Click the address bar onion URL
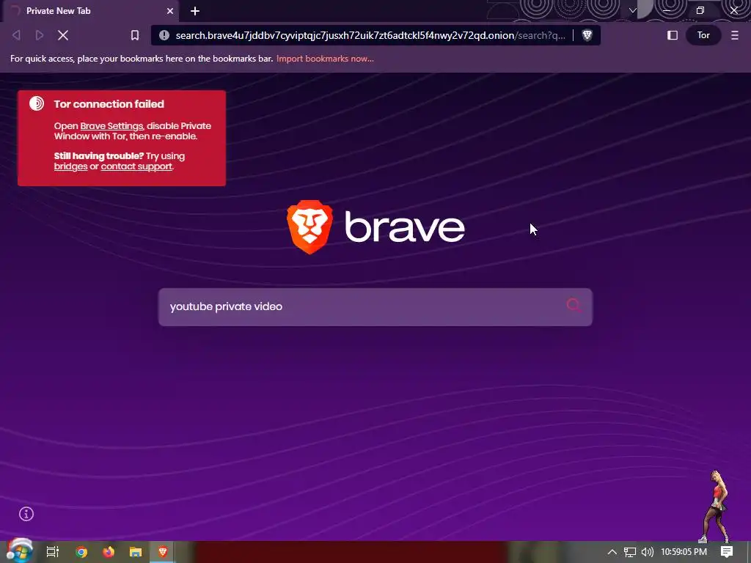The image size is (751, 563). point(370,35)
